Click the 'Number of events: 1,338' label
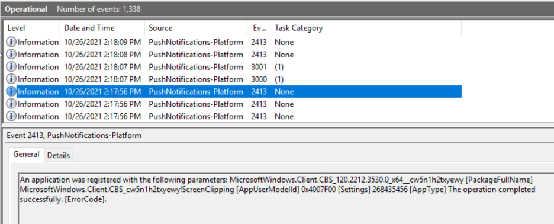Viewport: 554px width, 224px height. tap(99, 9)
